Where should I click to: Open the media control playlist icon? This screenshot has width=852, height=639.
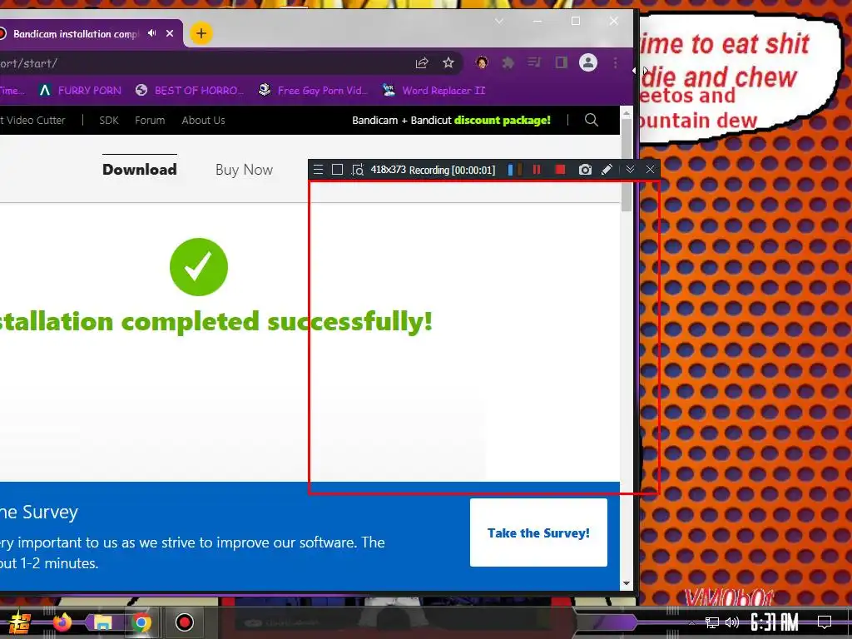coord(535,62)
